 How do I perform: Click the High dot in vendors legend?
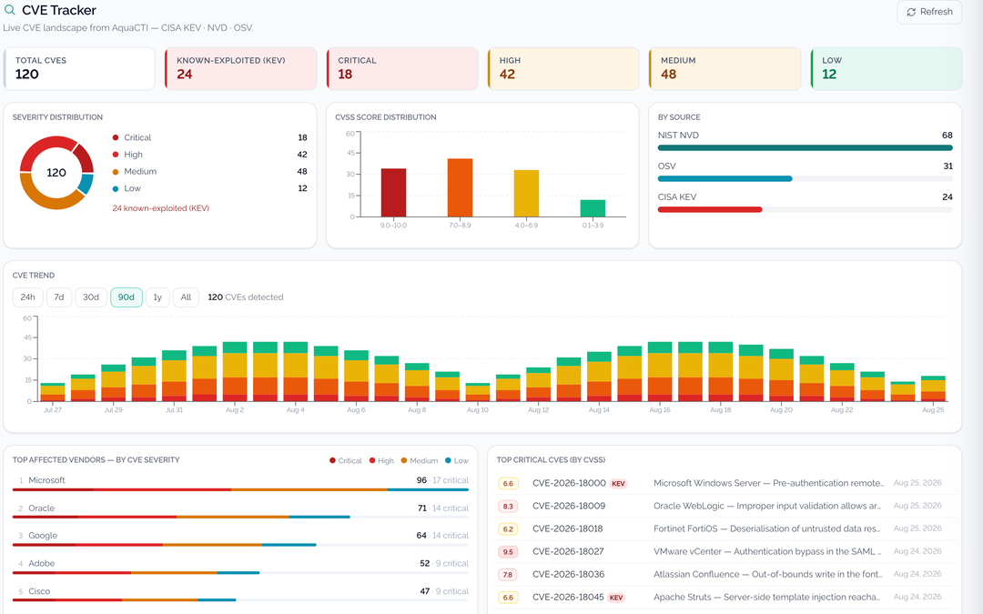click(371, 460)
